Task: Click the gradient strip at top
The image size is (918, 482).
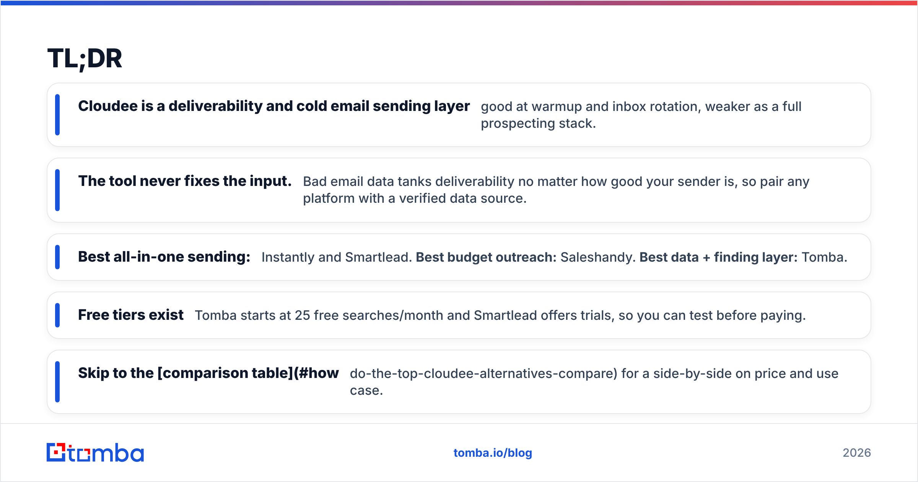Action: coord(459,3)
